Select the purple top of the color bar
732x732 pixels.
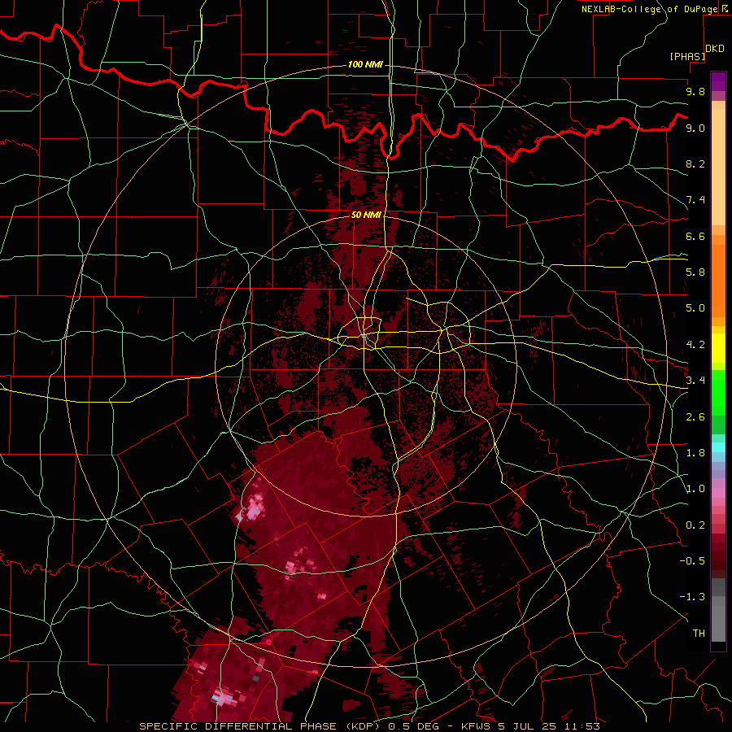(x=718, y=81)
